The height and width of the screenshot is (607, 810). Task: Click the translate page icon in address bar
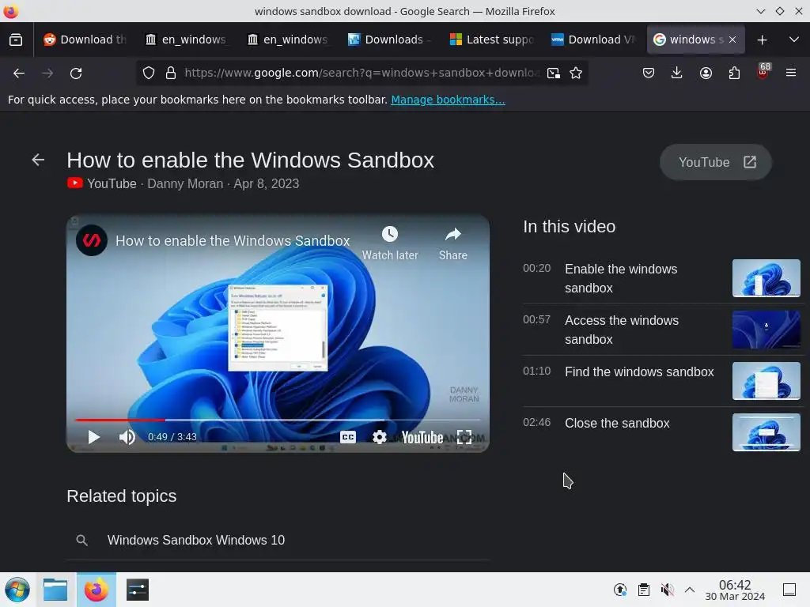click(x=553, y=74)
